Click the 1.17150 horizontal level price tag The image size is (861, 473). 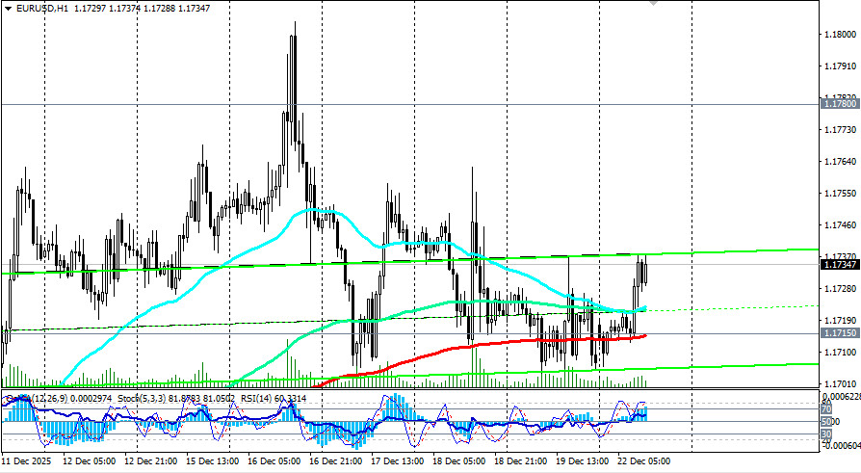(840, 333)
